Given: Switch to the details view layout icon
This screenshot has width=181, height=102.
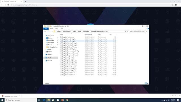Looking at the screenshot, I should point(146,83).
